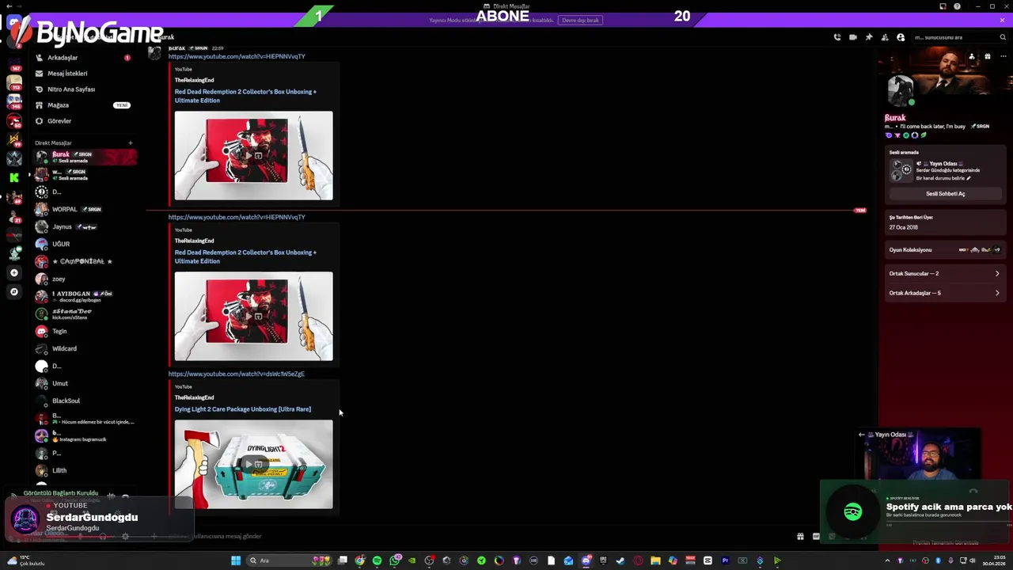Show pinned messages
The height and width of the screenshot is (570, 1013).
(868, 37)
